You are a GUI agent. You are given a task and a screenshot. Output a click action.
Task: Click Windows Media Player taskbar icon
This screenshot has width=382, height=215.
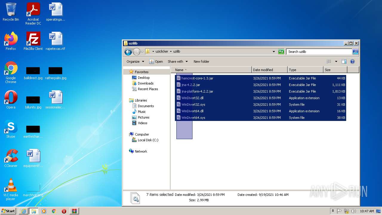click(x=44, y=211)
